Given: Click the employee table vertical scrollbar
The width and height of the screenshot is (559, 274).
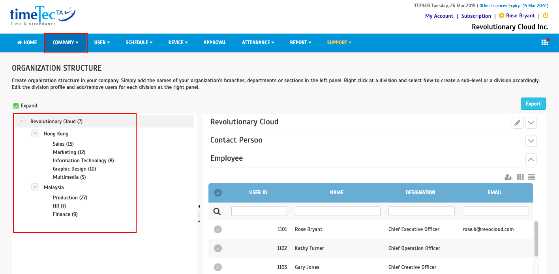Looking at the screenshot, I should 536,239.
